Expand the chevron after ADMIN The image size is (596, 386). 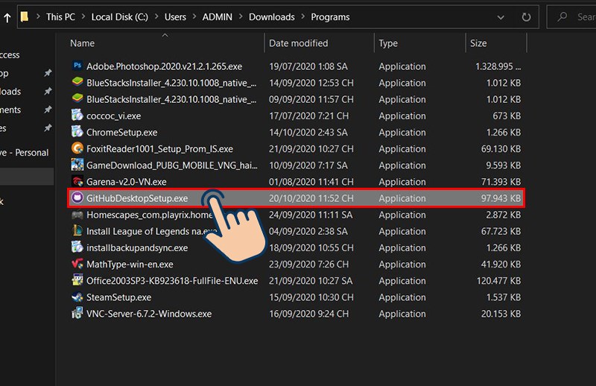click(241, 16)
